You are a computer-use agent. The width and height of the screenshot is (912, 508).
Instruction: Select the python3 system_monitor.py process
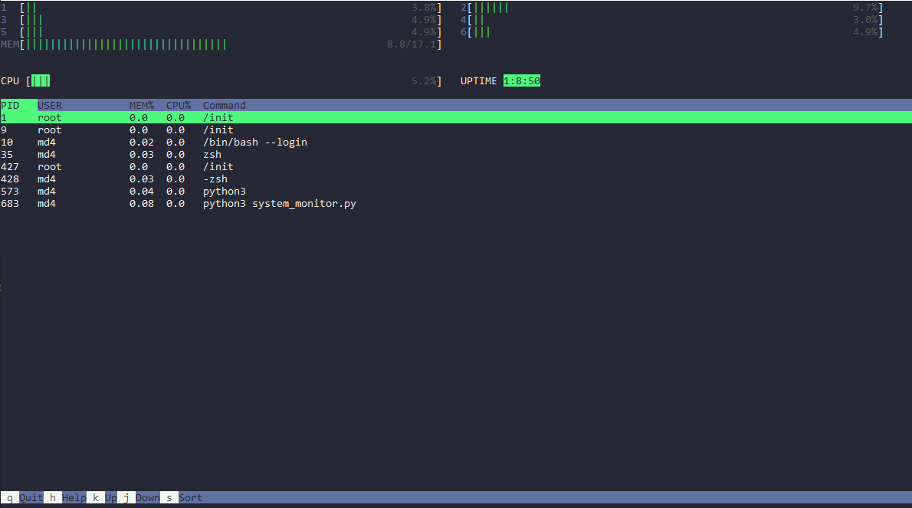456,204
